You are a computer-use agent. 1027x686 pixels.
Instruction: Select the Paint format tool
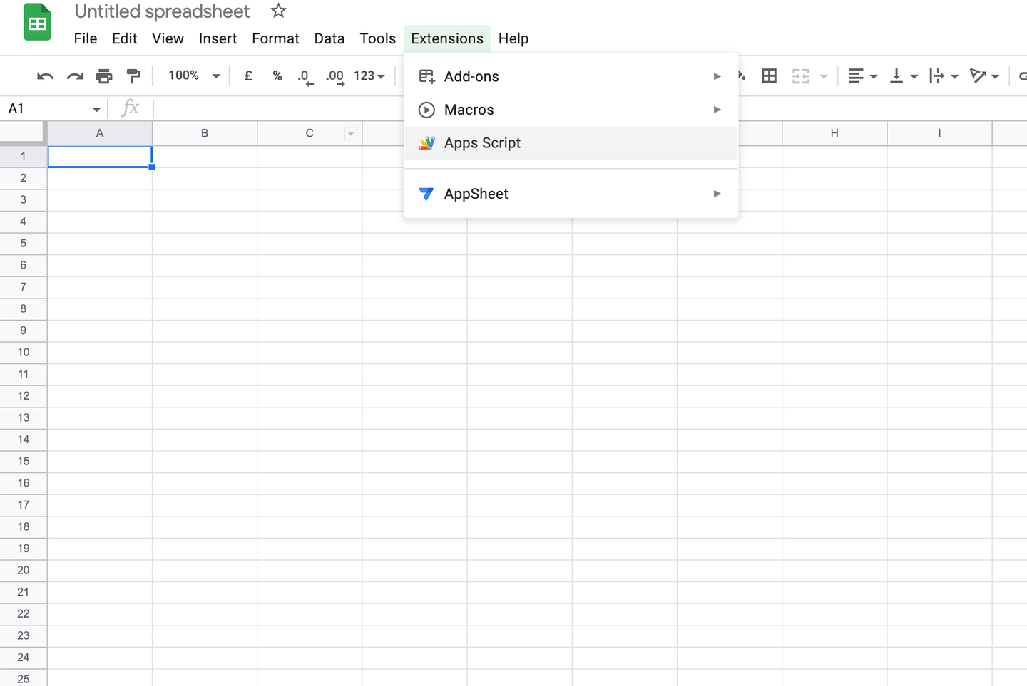coord(133,76)
